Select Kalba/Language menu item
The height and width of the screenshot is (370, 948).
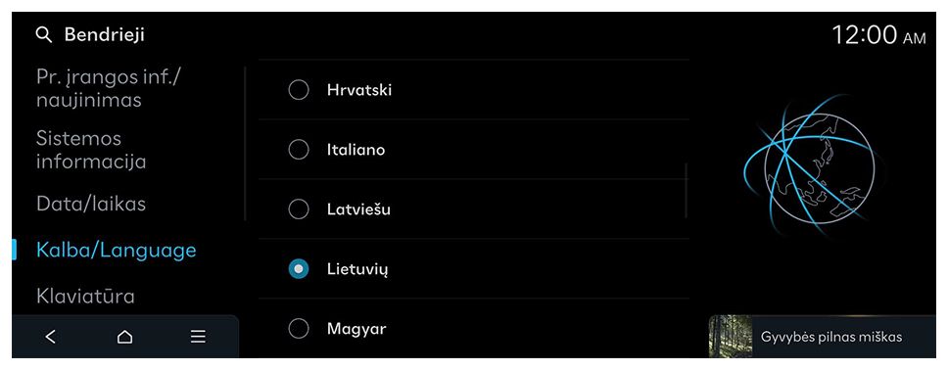tap(117, 251)
